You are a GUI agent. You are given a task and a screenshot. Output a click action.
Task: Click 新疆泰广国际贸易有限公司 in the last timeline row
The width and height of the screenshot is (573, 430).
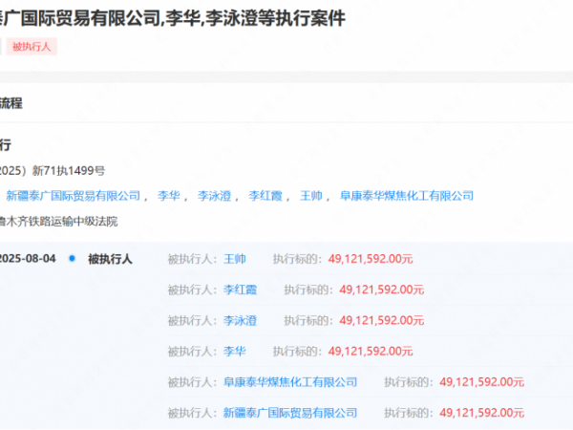pyautogui.click(x=290, y=413)
